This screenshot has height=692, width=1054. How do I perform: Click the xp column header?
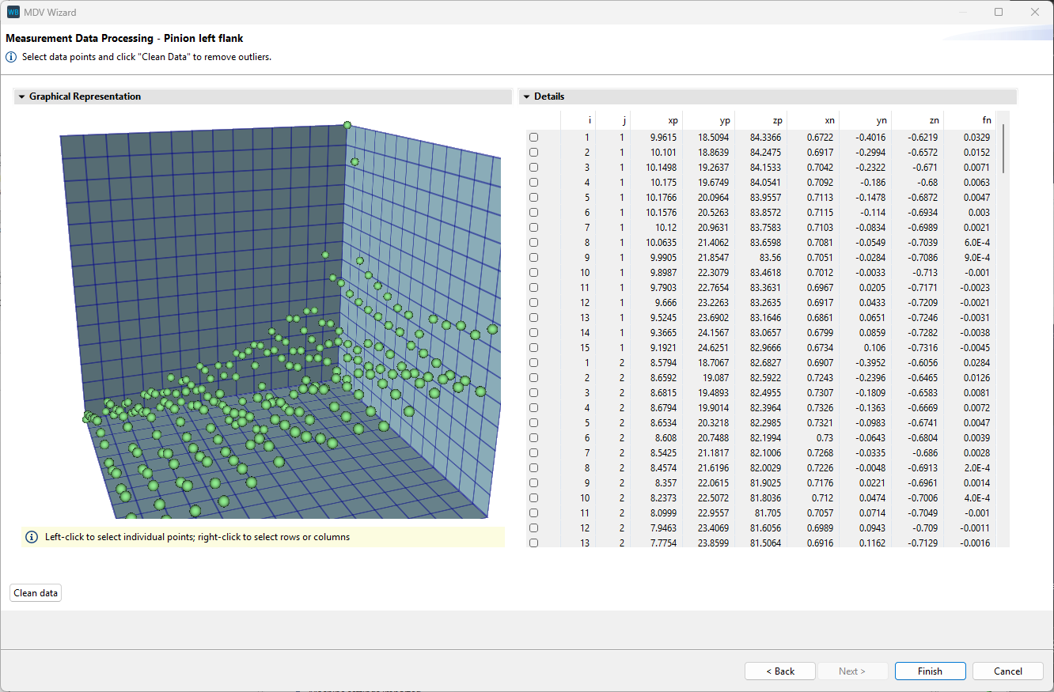(x=656, y=120)
